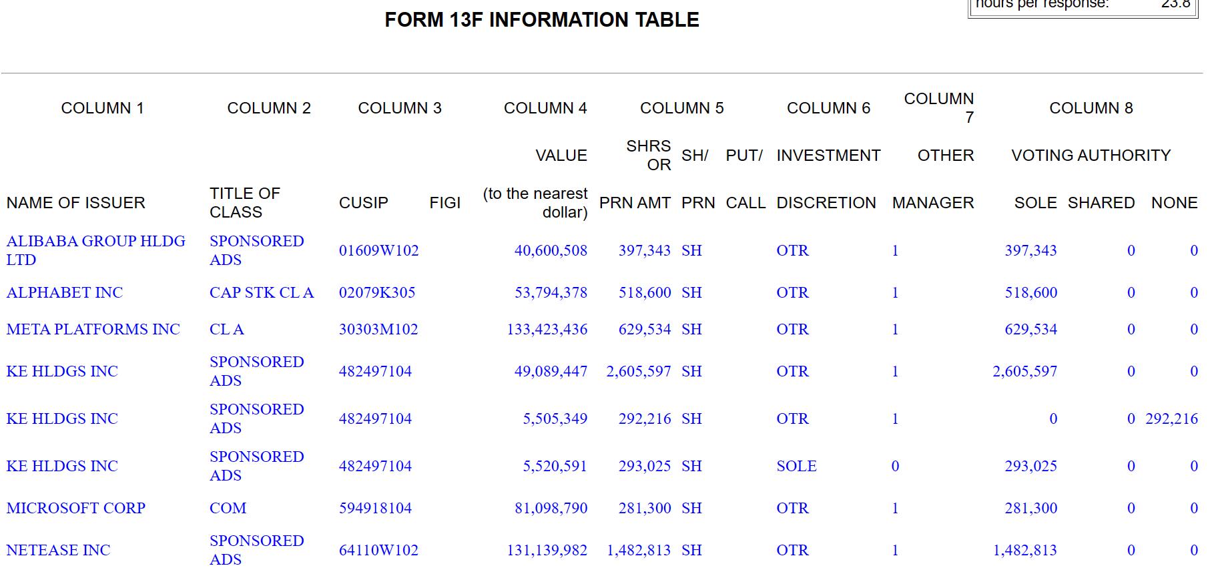Click the FORM 13F INFORMATION TABLE heading
Screen dimensions: 1212x572
coord(541,20)
